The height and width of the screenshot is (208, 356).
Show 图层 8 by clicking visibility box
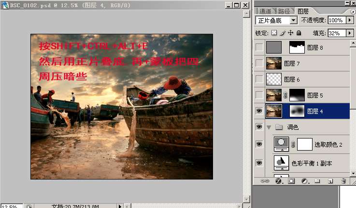click(259, 47)
